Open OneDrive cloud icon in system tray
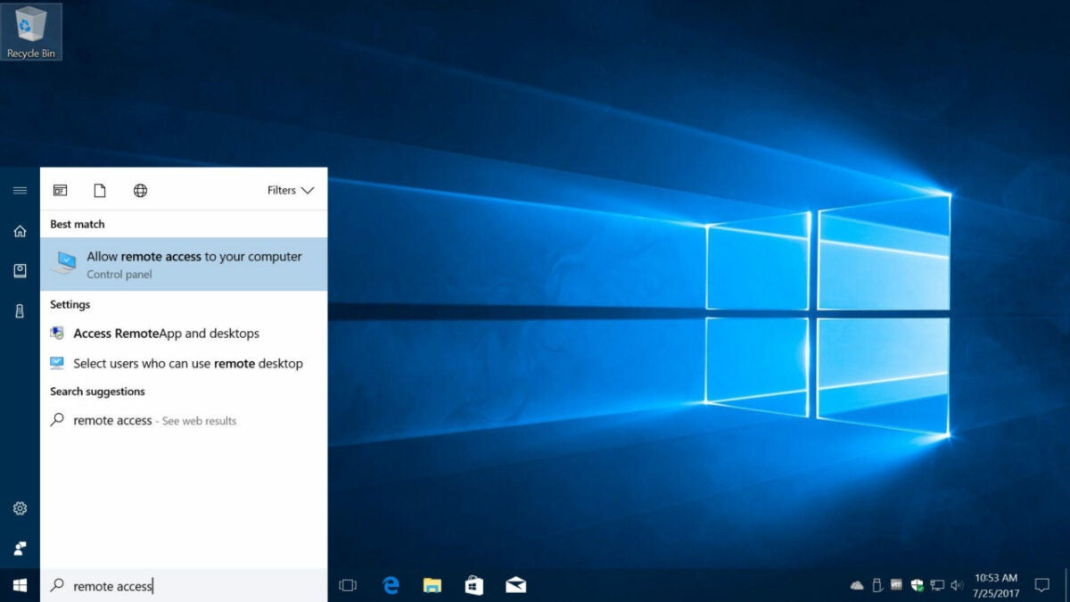 click(856, 585)
